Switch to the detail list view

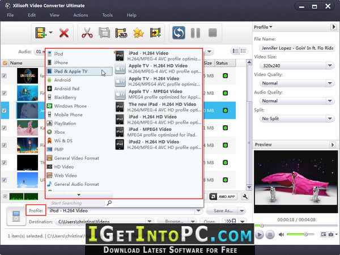click(243, 51)
